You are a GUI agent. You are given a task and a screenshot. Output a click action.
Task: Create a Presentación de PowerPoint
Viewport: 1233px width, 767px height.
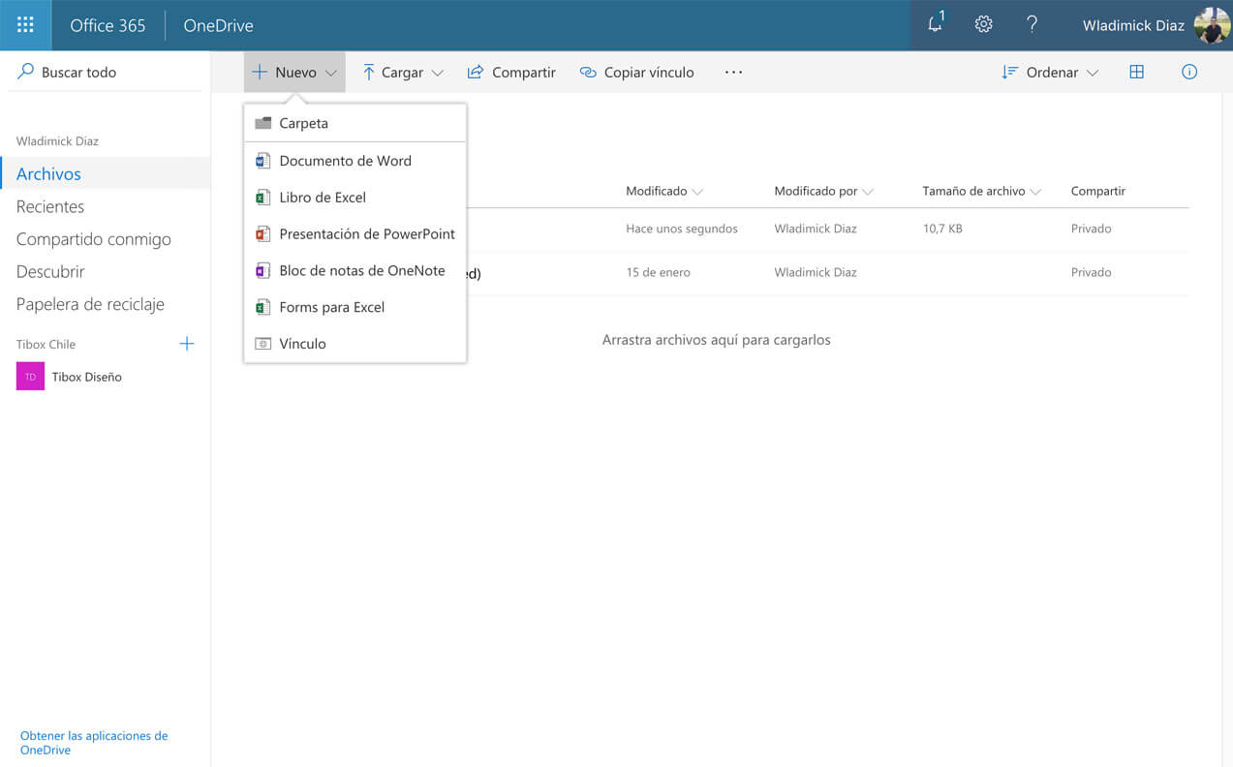pos(355,233)
